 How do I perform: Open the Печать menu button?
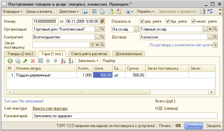click(165, 126)
